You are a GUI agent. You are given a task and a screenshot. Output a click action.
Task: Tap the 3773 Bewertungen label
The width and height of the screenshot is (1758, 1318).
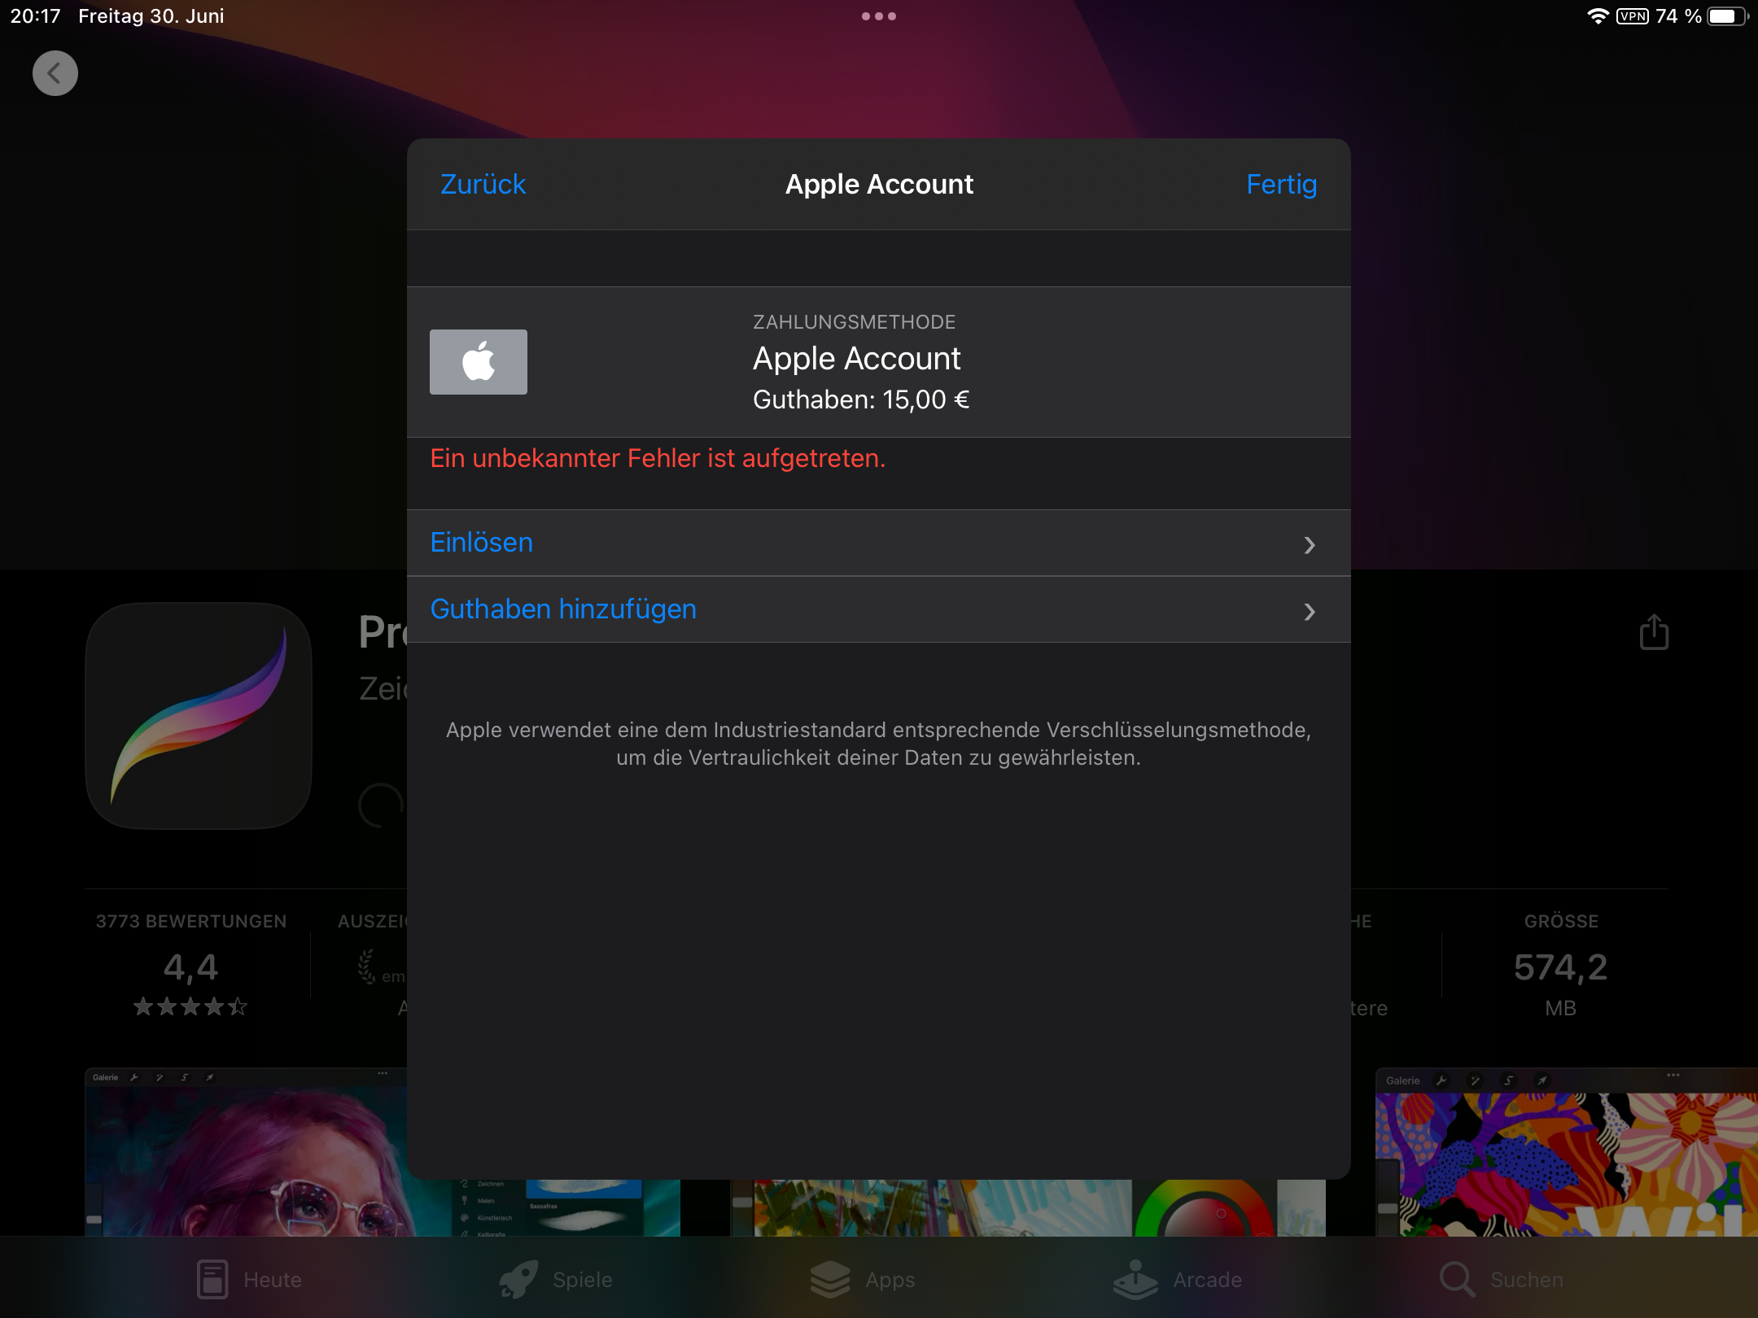[x=191, y=921]
